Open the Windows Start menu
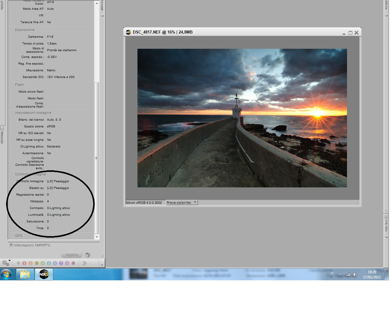The image size is (391, 312). pos(6,274)
